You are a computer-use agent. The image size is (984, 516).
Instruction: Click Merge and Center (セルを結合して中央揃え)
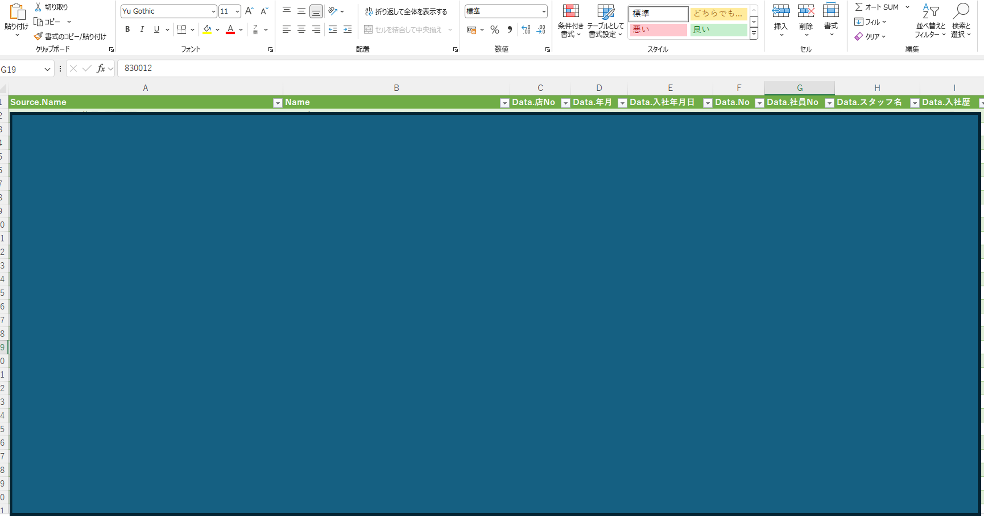point(403,30)
